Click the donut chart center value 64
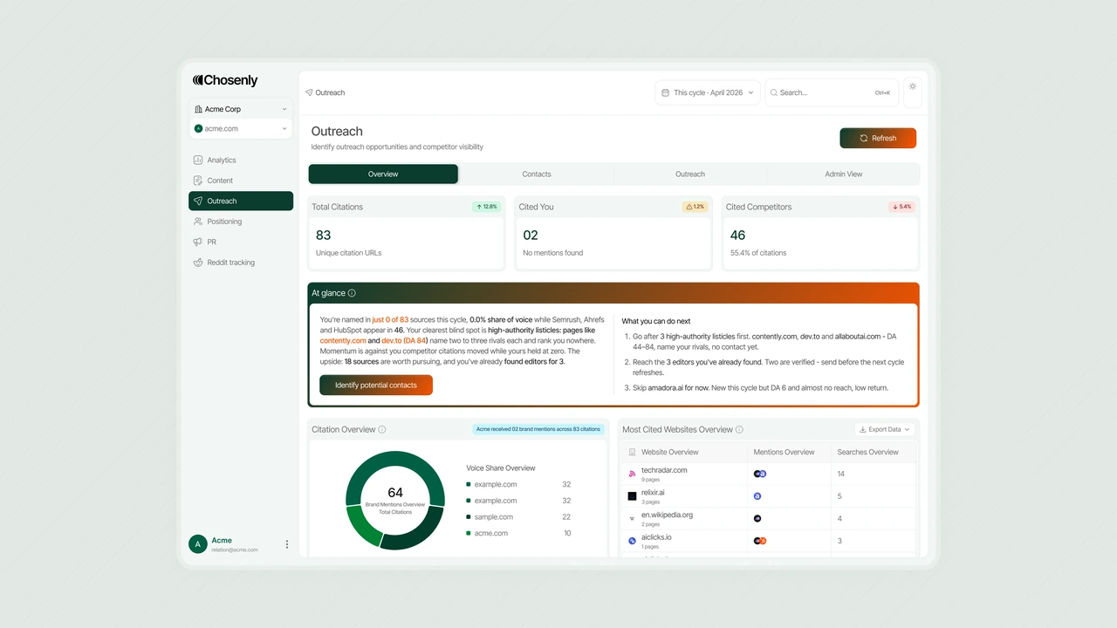Viewport: 1117px width, 628px height. (x=395, y=493)
